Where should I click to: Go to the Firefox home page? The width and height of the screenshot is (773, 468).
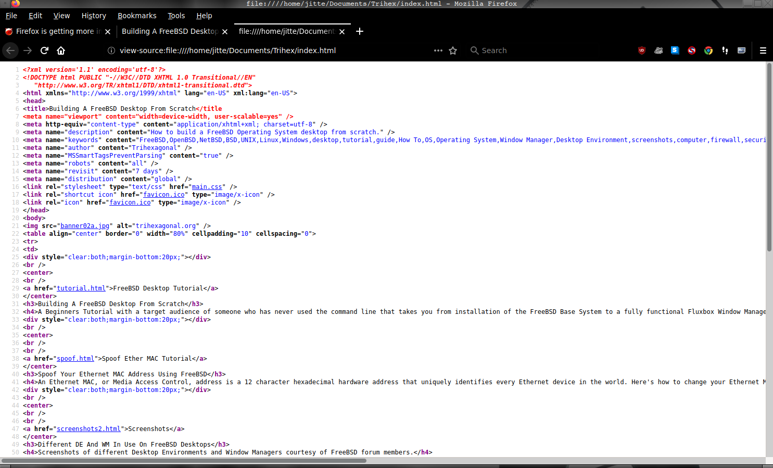point(61,50)
